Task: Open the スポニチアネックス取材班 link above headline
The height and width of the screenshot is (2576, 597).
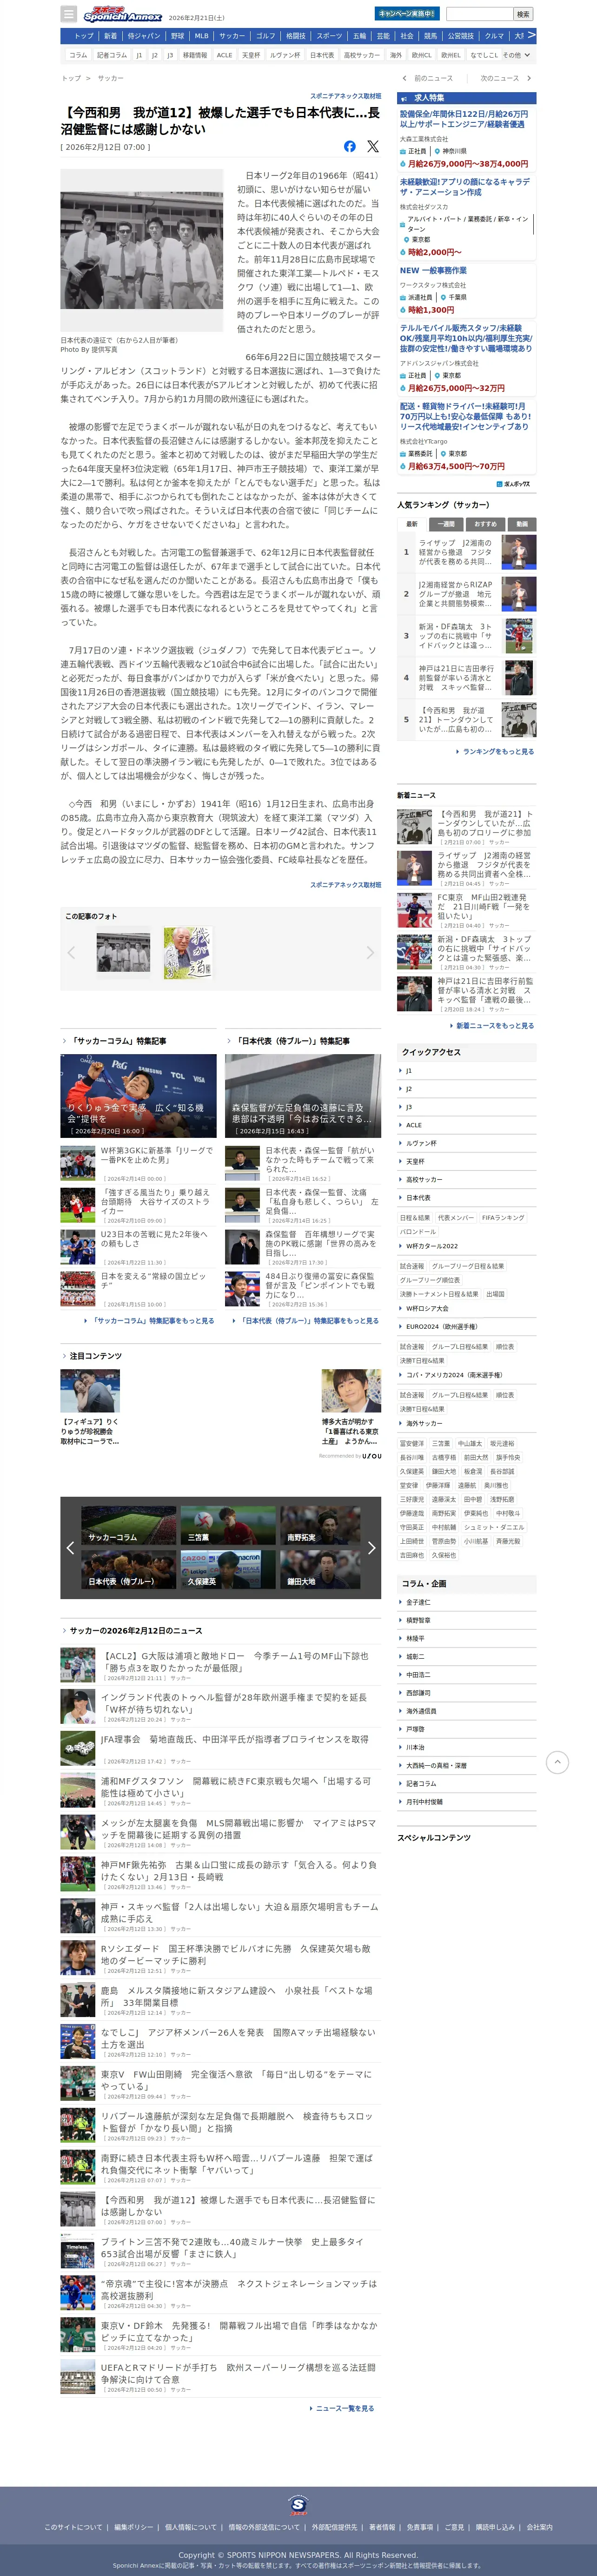Action: pyautogui.click(x=345, y=97)
